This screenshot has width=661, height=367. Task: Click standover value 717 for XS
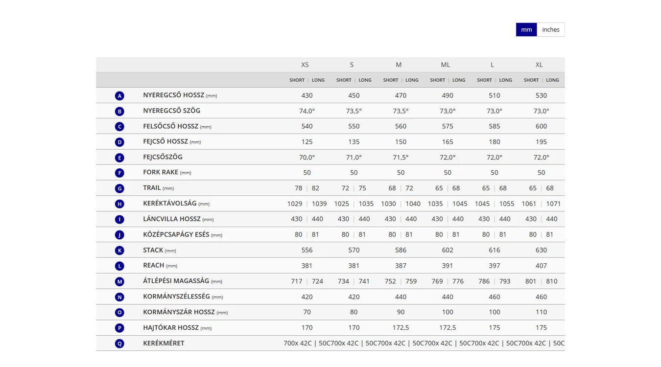click(x=297, y=281)
